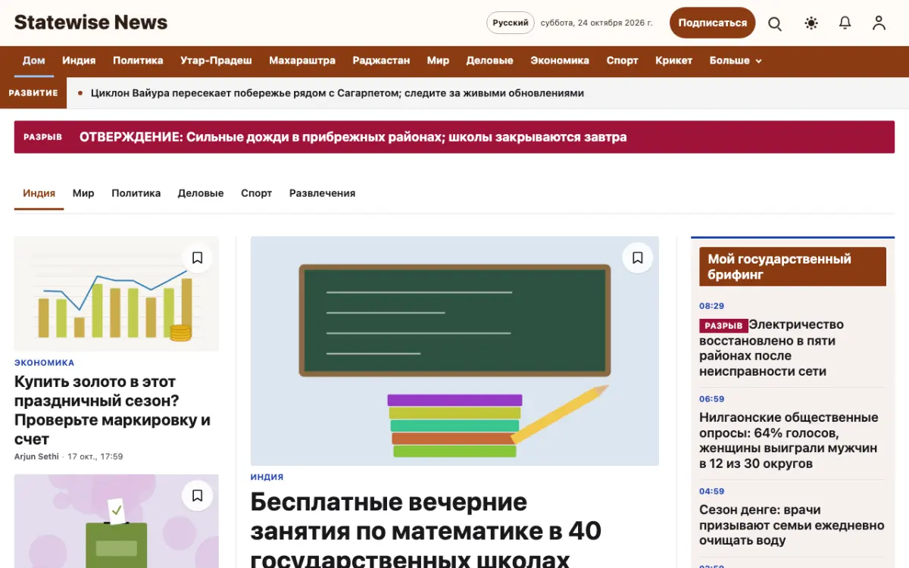
Task: Select the Спорт section tab
Action: click(x=256, y=193)
